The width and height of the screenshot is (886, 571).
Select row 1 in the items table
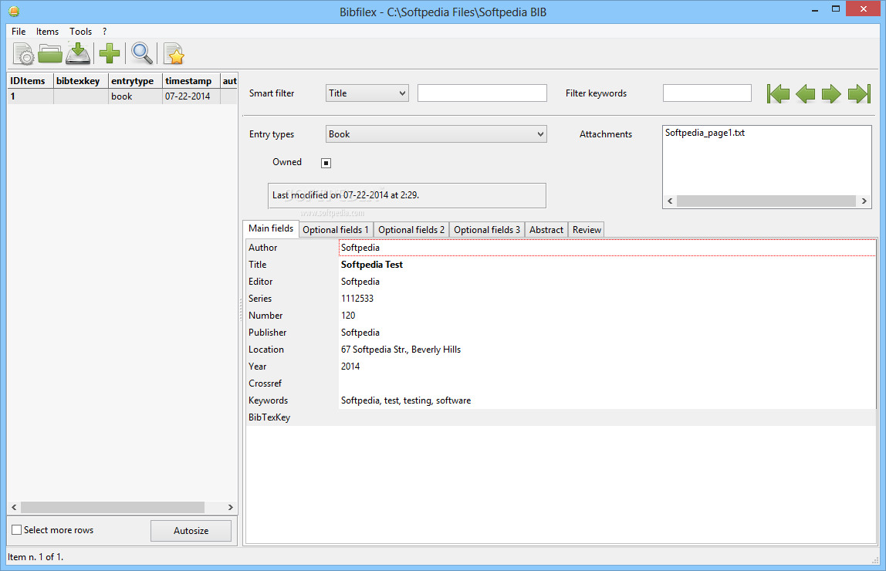coord(122,96)
